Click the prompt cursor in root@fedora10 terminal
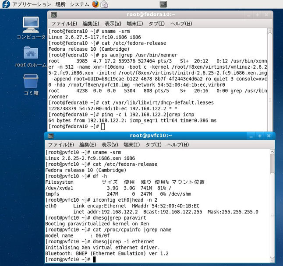Screen dimensions: 283x266 [x=103, y=126]
